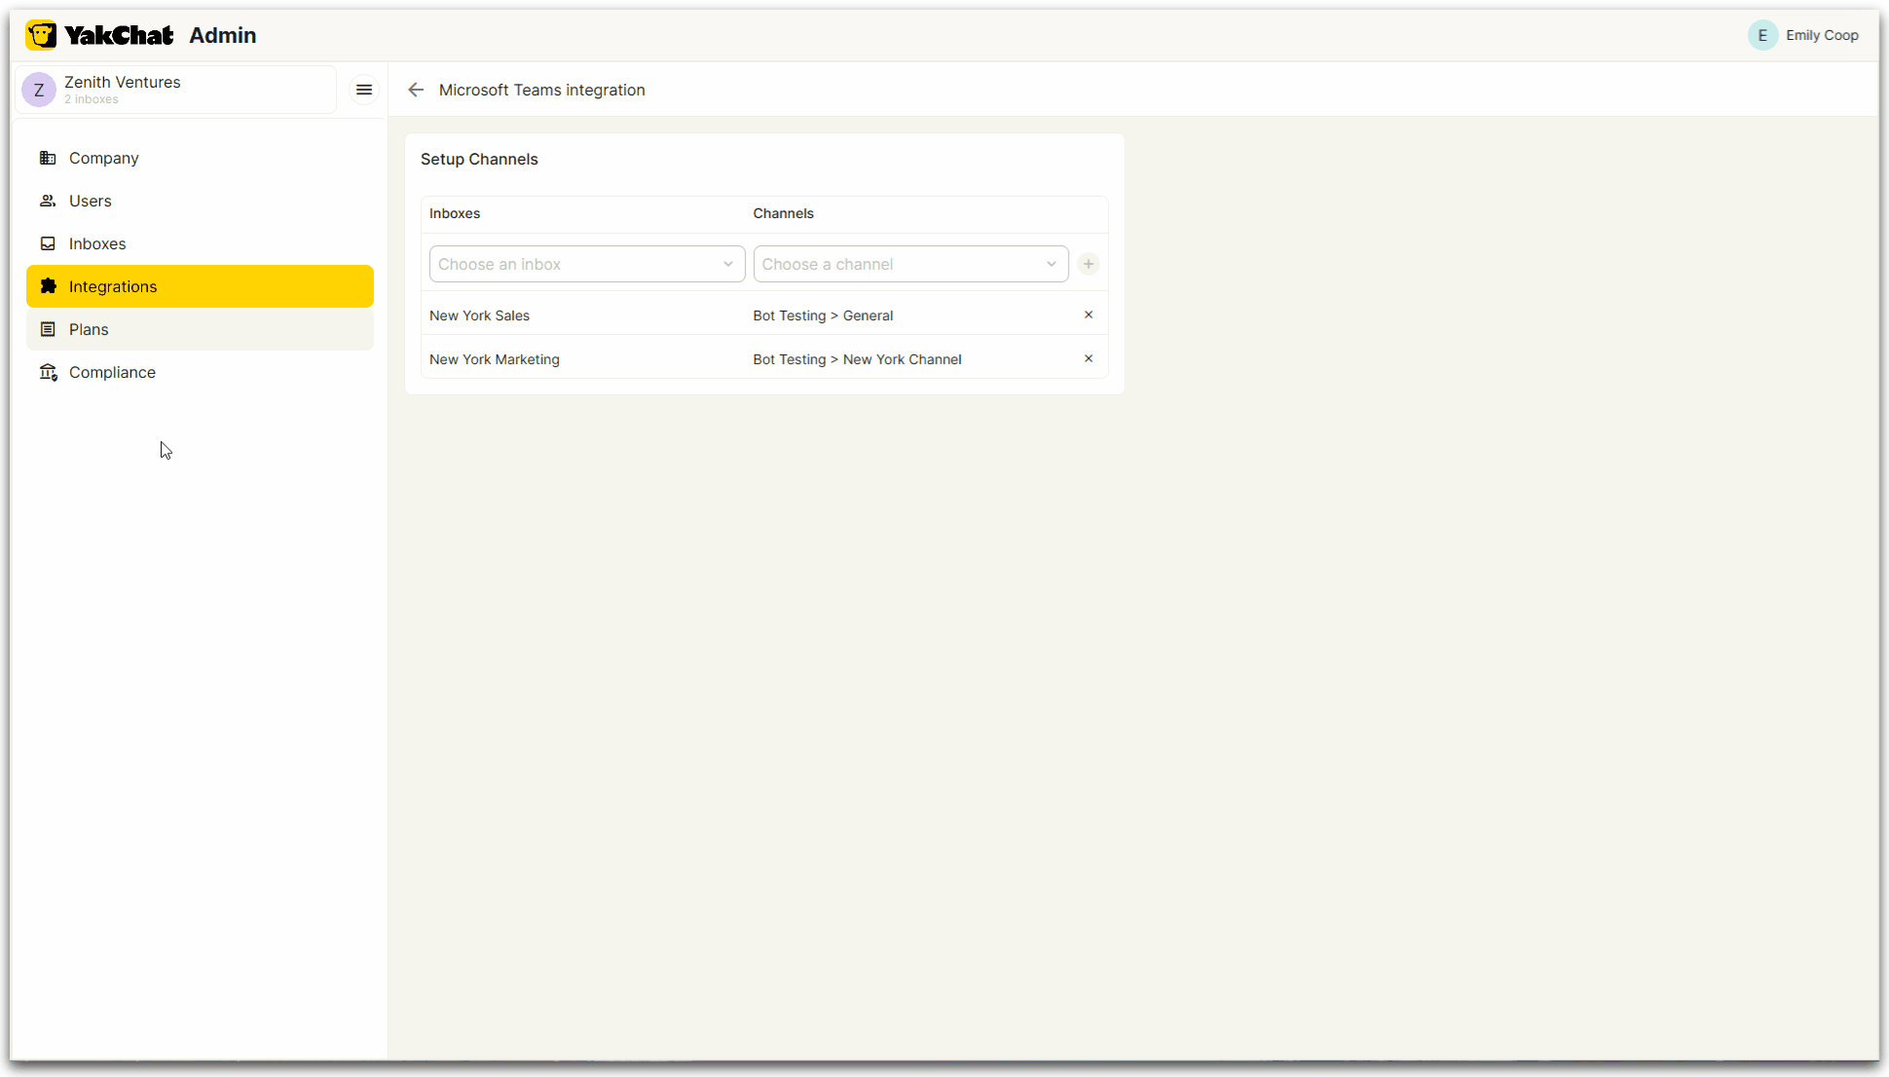Go to the Plans section
The image size is (1889, 1077).
89,329
